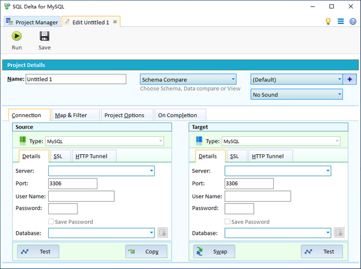361x269 pixels.
Task: Open the Target Type MySQL dropdown
Action: click(281, 141)
